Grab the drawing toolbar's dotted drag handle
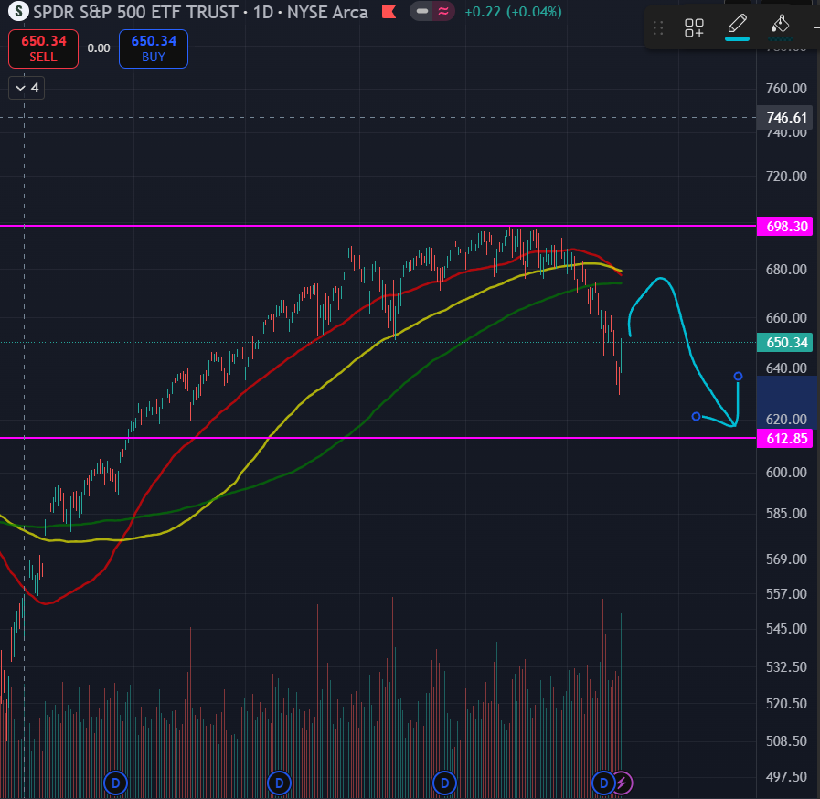The height and width of the screenshot is (799, 820). [658, 27]
